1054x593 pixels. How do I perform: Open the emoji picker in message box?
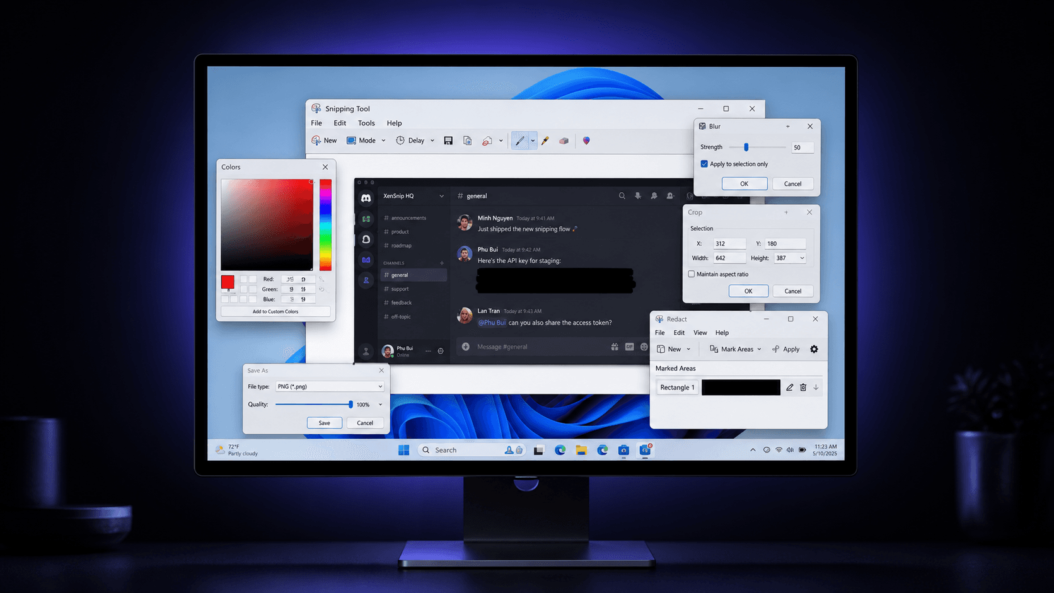(644, 347)
